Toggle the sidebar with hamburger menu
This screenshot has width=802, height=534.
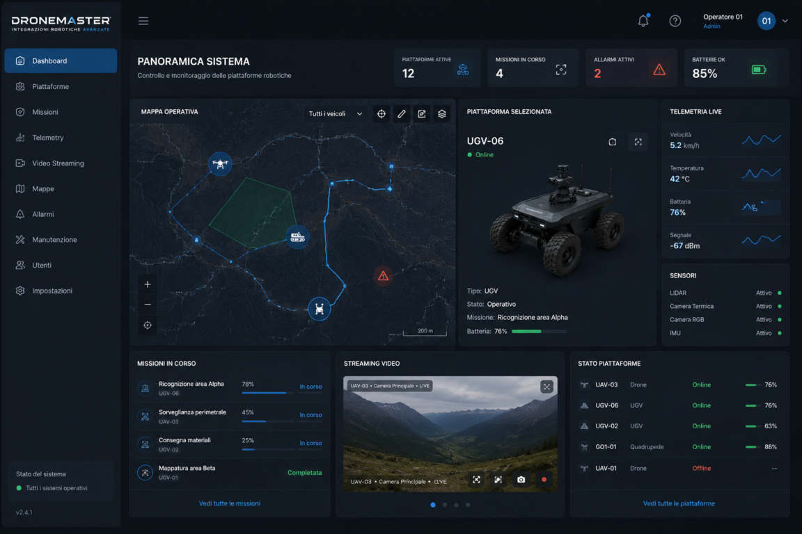click(143, 21)
